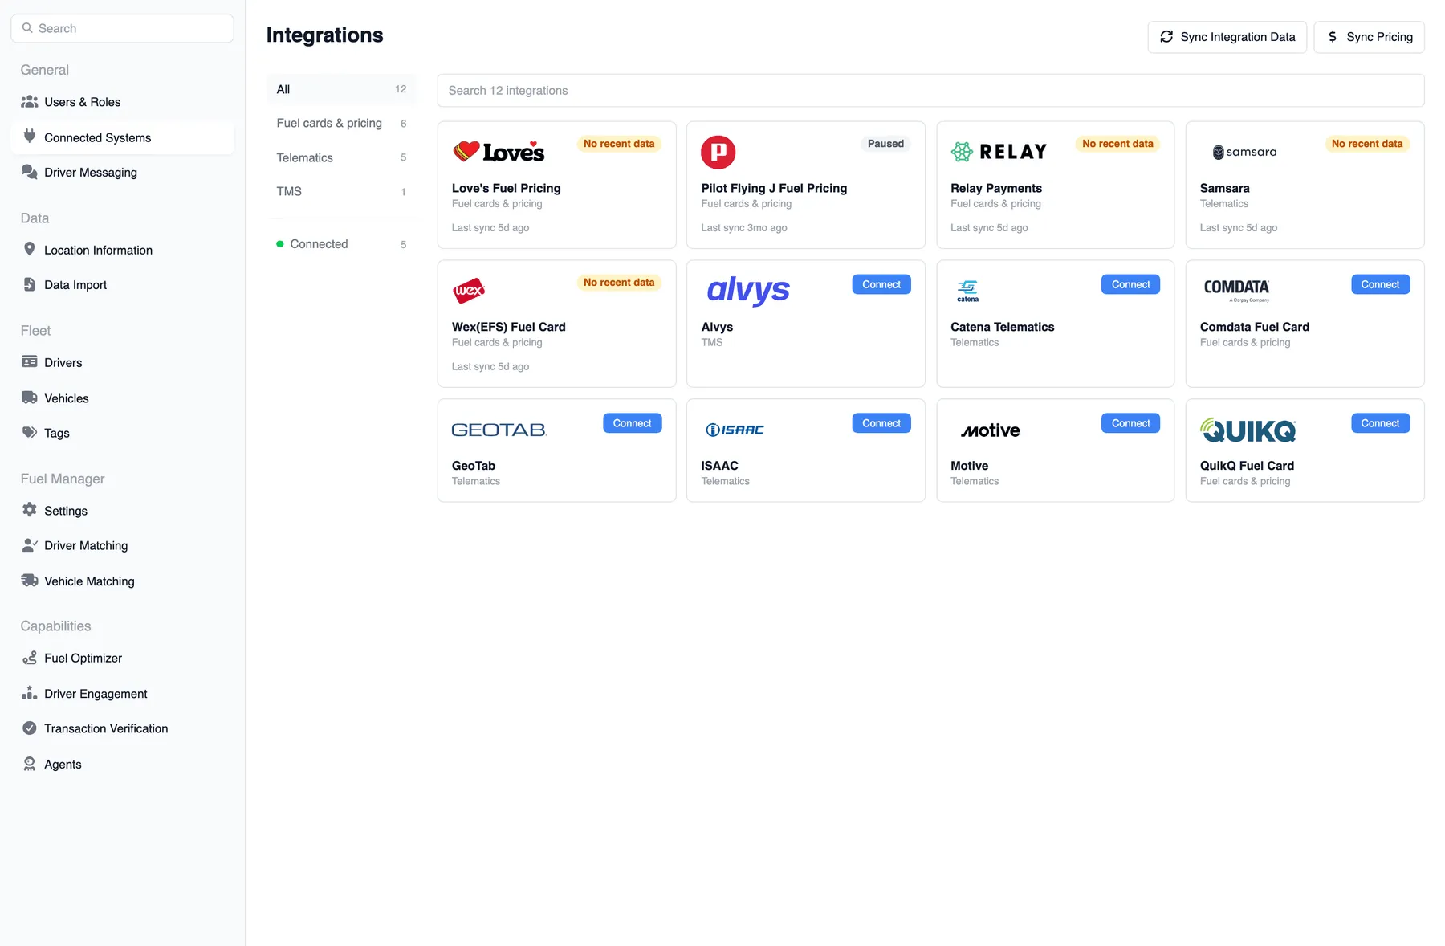The height and width of the screenshot is (946, 1445).
Task: Click the Tags icon in sidebar
Action: pyautogui.click(x=30, y=432)
